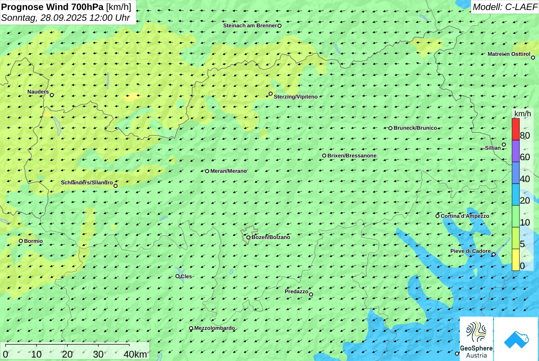Click the 'Schlanders/Silandro' label text

tap(87, 183)
